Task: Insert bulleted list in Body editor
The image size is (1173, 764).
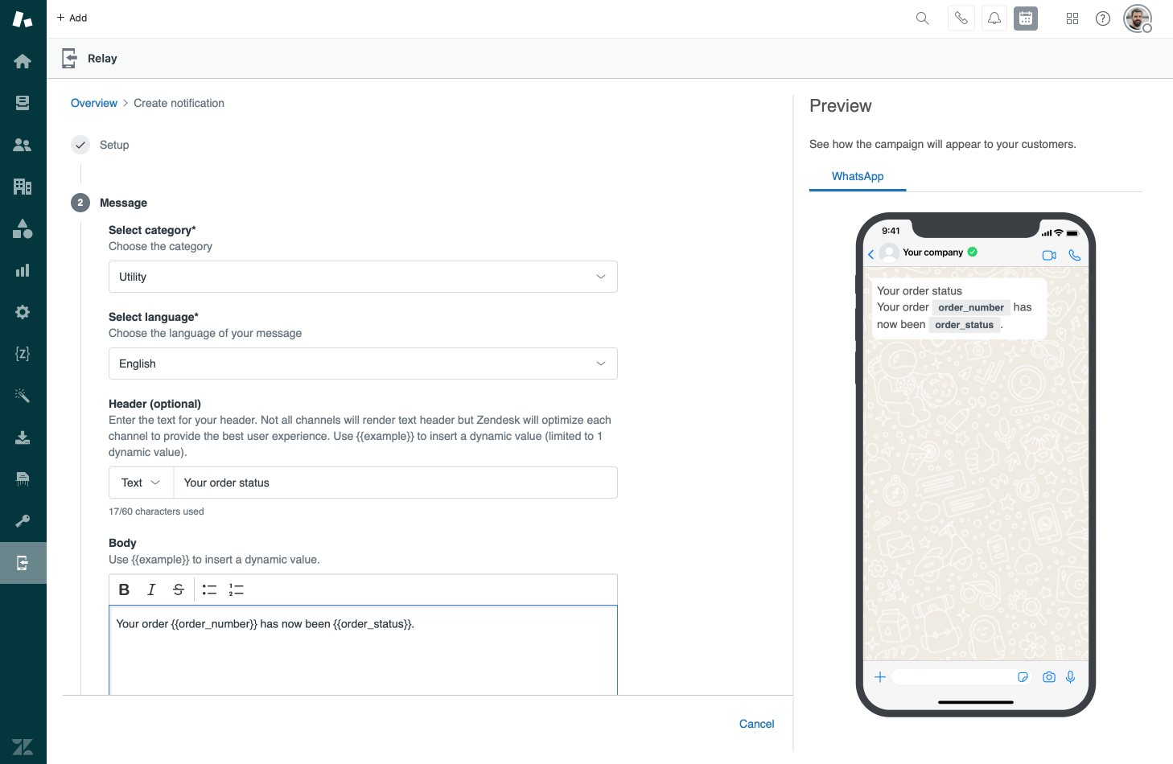Action: point(209,589)
